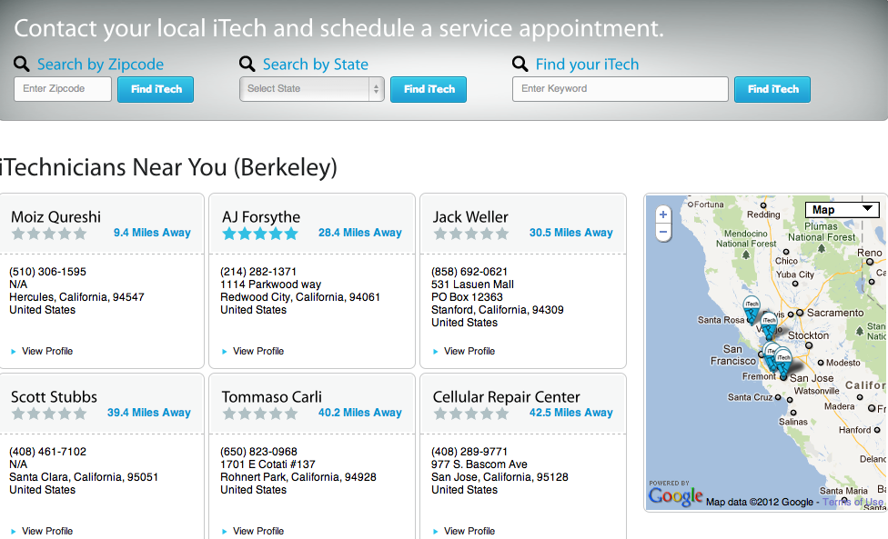The width and height of the screenshot is (888, 539).
Task: Click Find iTech button next to zipcode field
Action: click(156, 89)
